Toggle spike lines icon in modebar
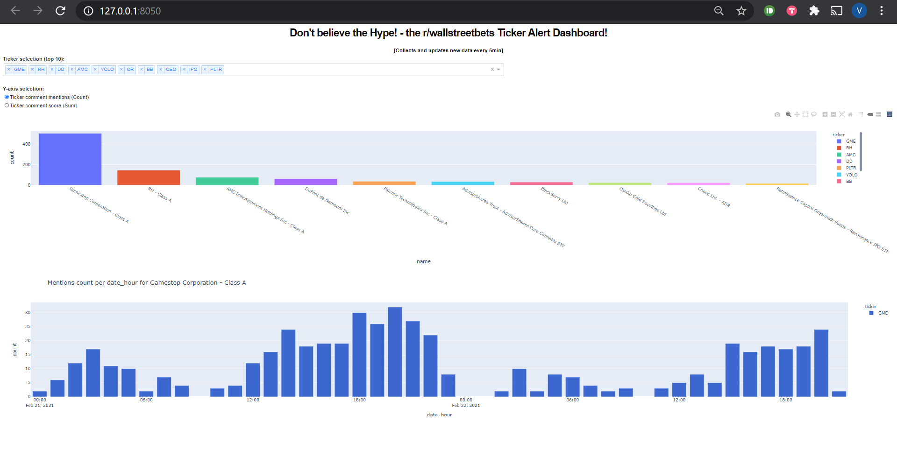 [861, 114]
